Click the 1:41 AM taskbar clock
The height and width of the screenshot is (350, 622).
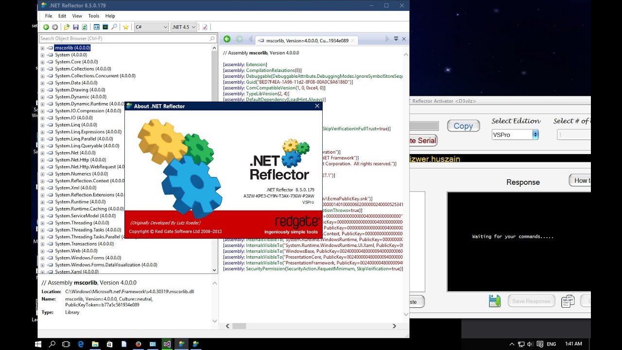click(x=573, y=344)
